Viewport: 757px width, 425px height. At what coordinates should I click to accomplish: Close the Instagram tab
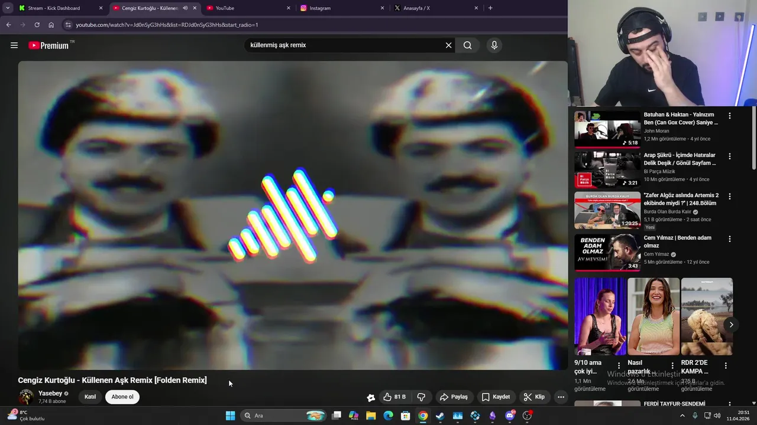click(x=382, y=8)
